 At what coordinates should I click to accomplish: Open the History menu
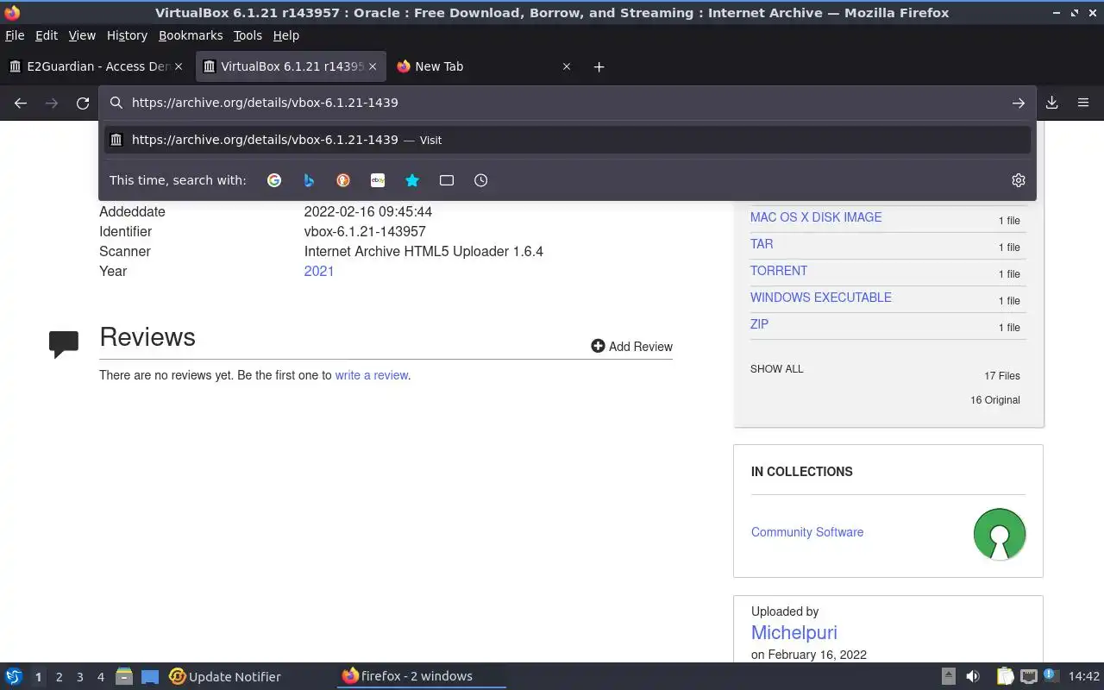(x=127, y=35)
